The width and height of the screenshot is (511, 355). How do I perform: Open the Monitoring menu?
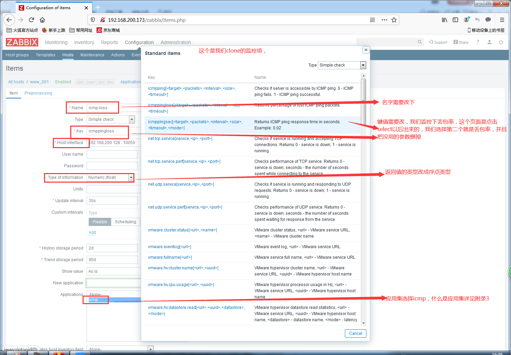(56, 42)
